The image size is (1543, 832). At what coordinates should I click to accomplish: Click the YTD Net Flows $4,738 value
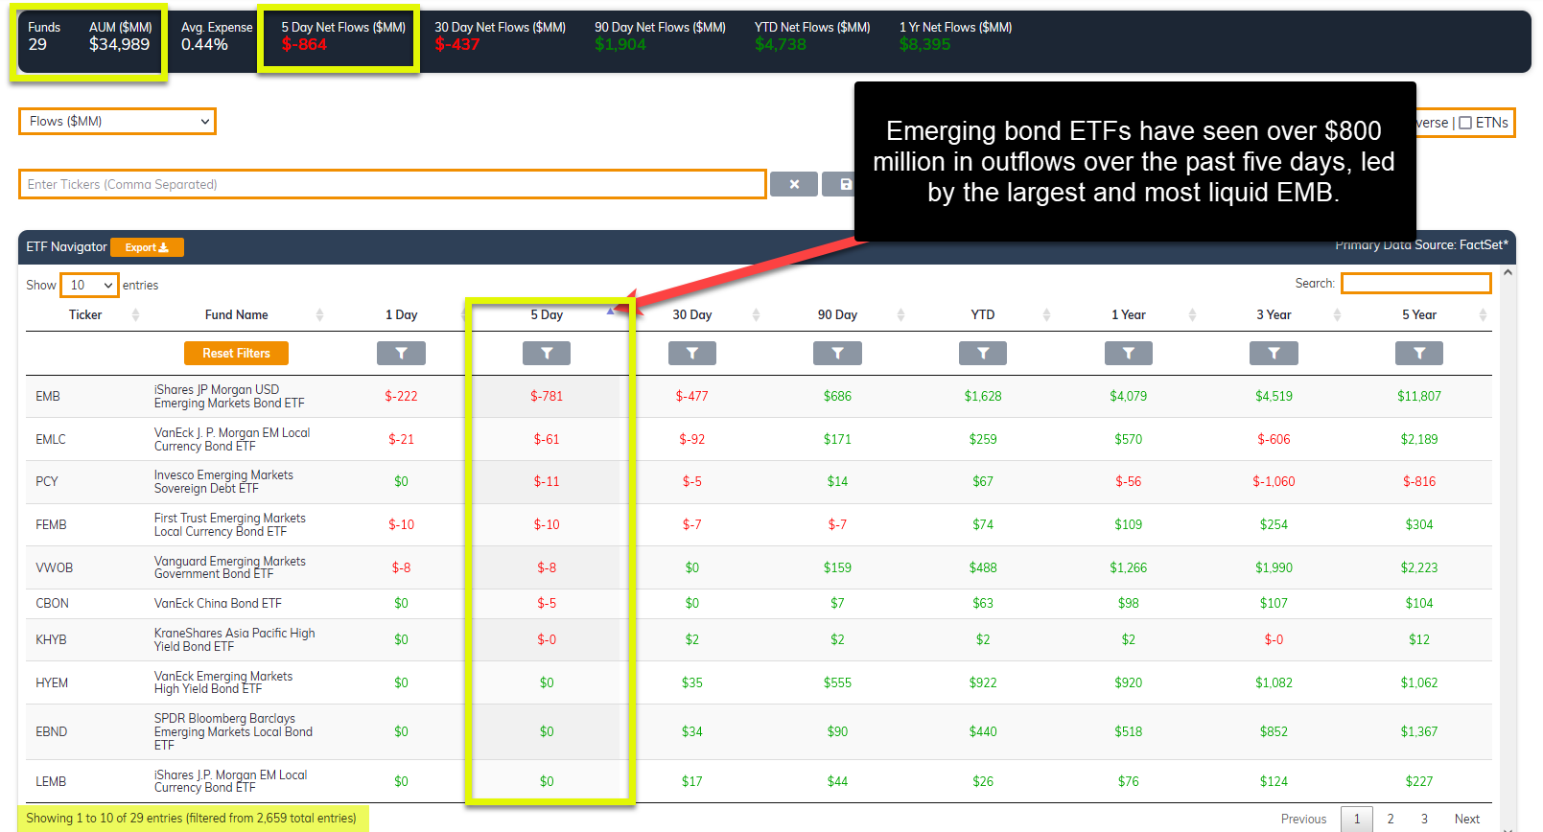[x=781, y=44]
